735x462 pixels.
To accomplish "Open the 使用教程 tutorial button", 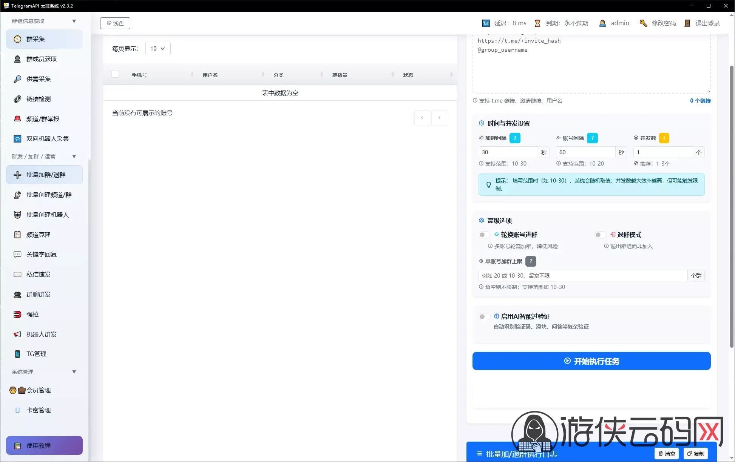I will (44, 446).
